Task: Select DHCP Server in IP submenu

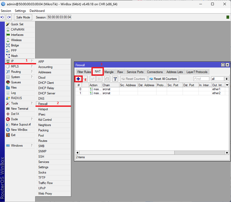Action: coord(47,93)
